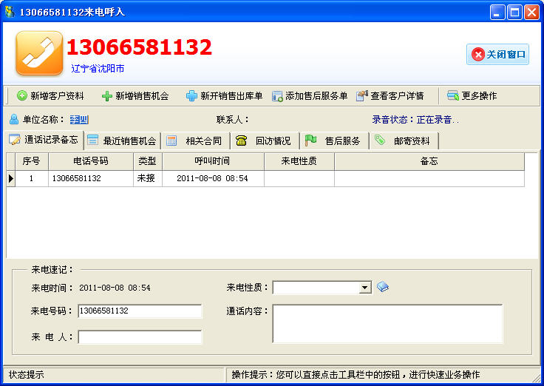Image resolution: width=544 pixels, height=386 pixels.
Task: Click the blue 单位名称 link
Action: 79,119
